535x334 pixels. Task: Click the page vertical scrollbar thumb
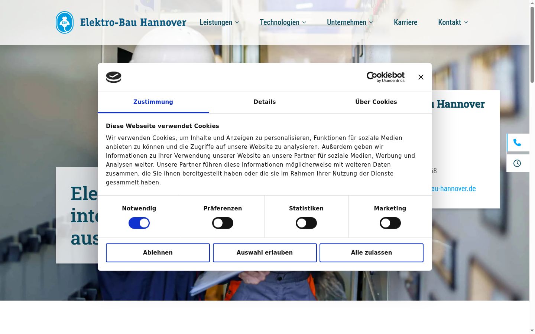tap(532, 45)
